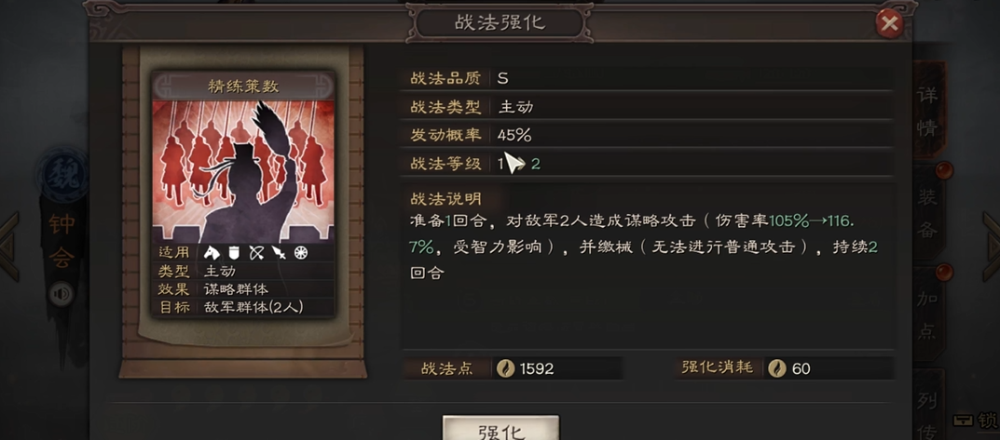The image size is (1000, 440).
Task: Toggle the 锁 lock at bottom right
Action: tap(976, 420)
